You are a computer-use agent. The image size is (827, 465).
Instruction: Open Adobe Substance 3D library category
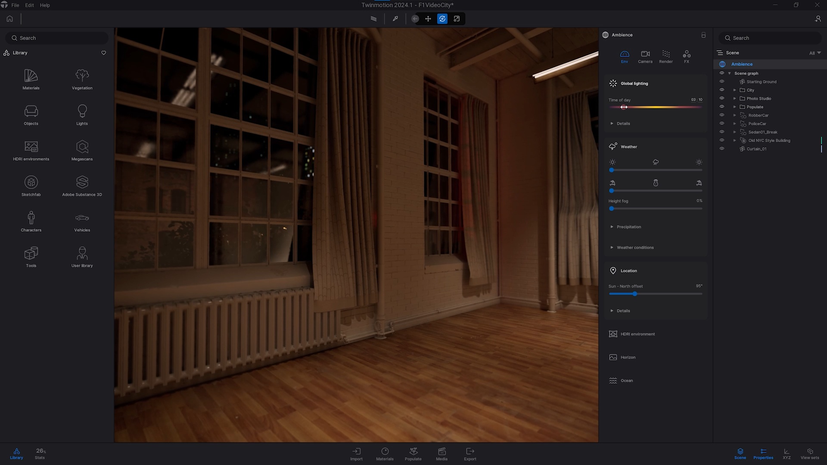point(82,186)
